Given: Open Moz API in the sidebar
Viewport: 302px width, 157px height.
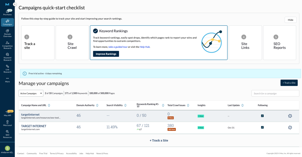Looking at the screenshot, I should tap(7, 113).
